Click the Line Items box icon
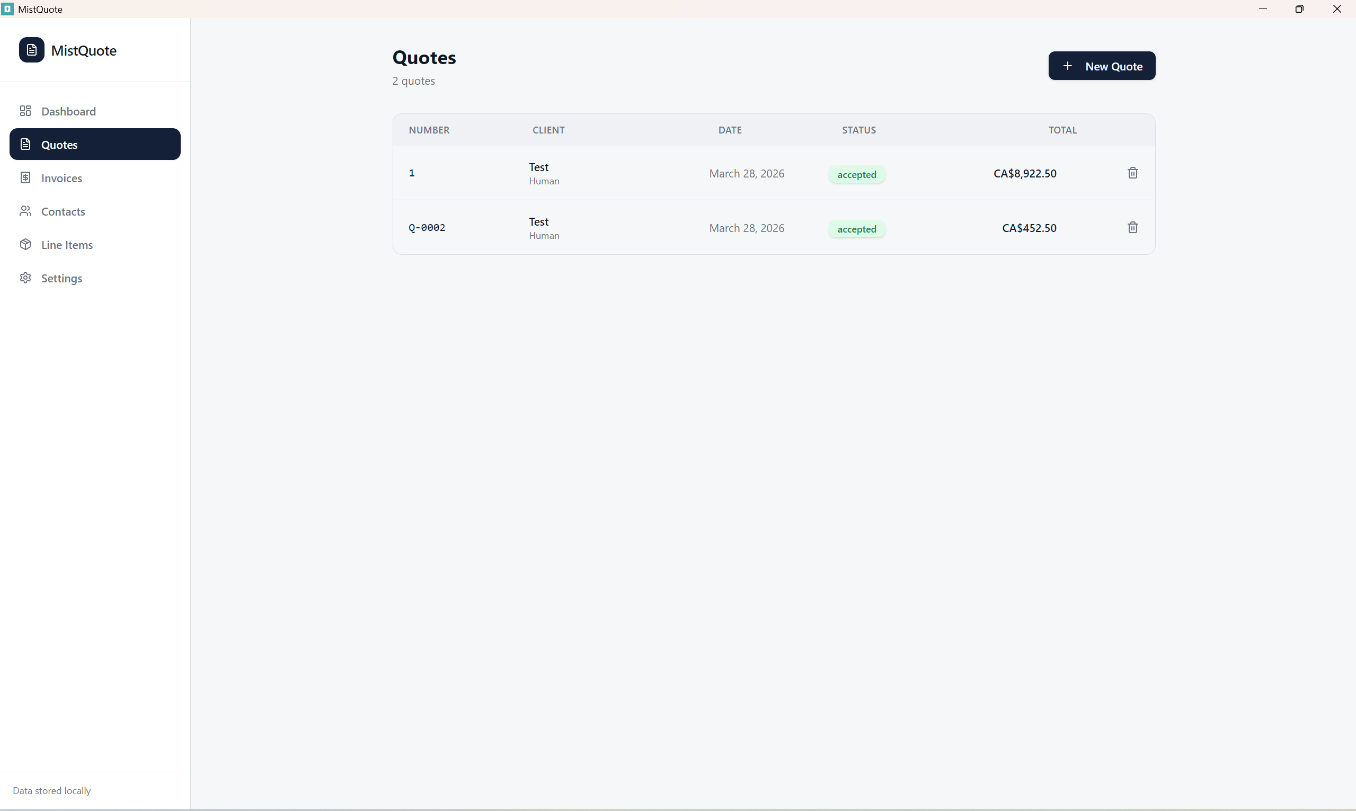1356x811 pixels. pyautogui.click(x=25, y=244)
